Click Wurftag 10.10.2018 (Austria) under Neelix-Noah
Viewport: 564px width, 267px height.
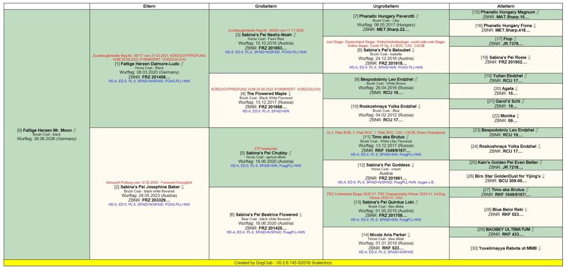266,43
